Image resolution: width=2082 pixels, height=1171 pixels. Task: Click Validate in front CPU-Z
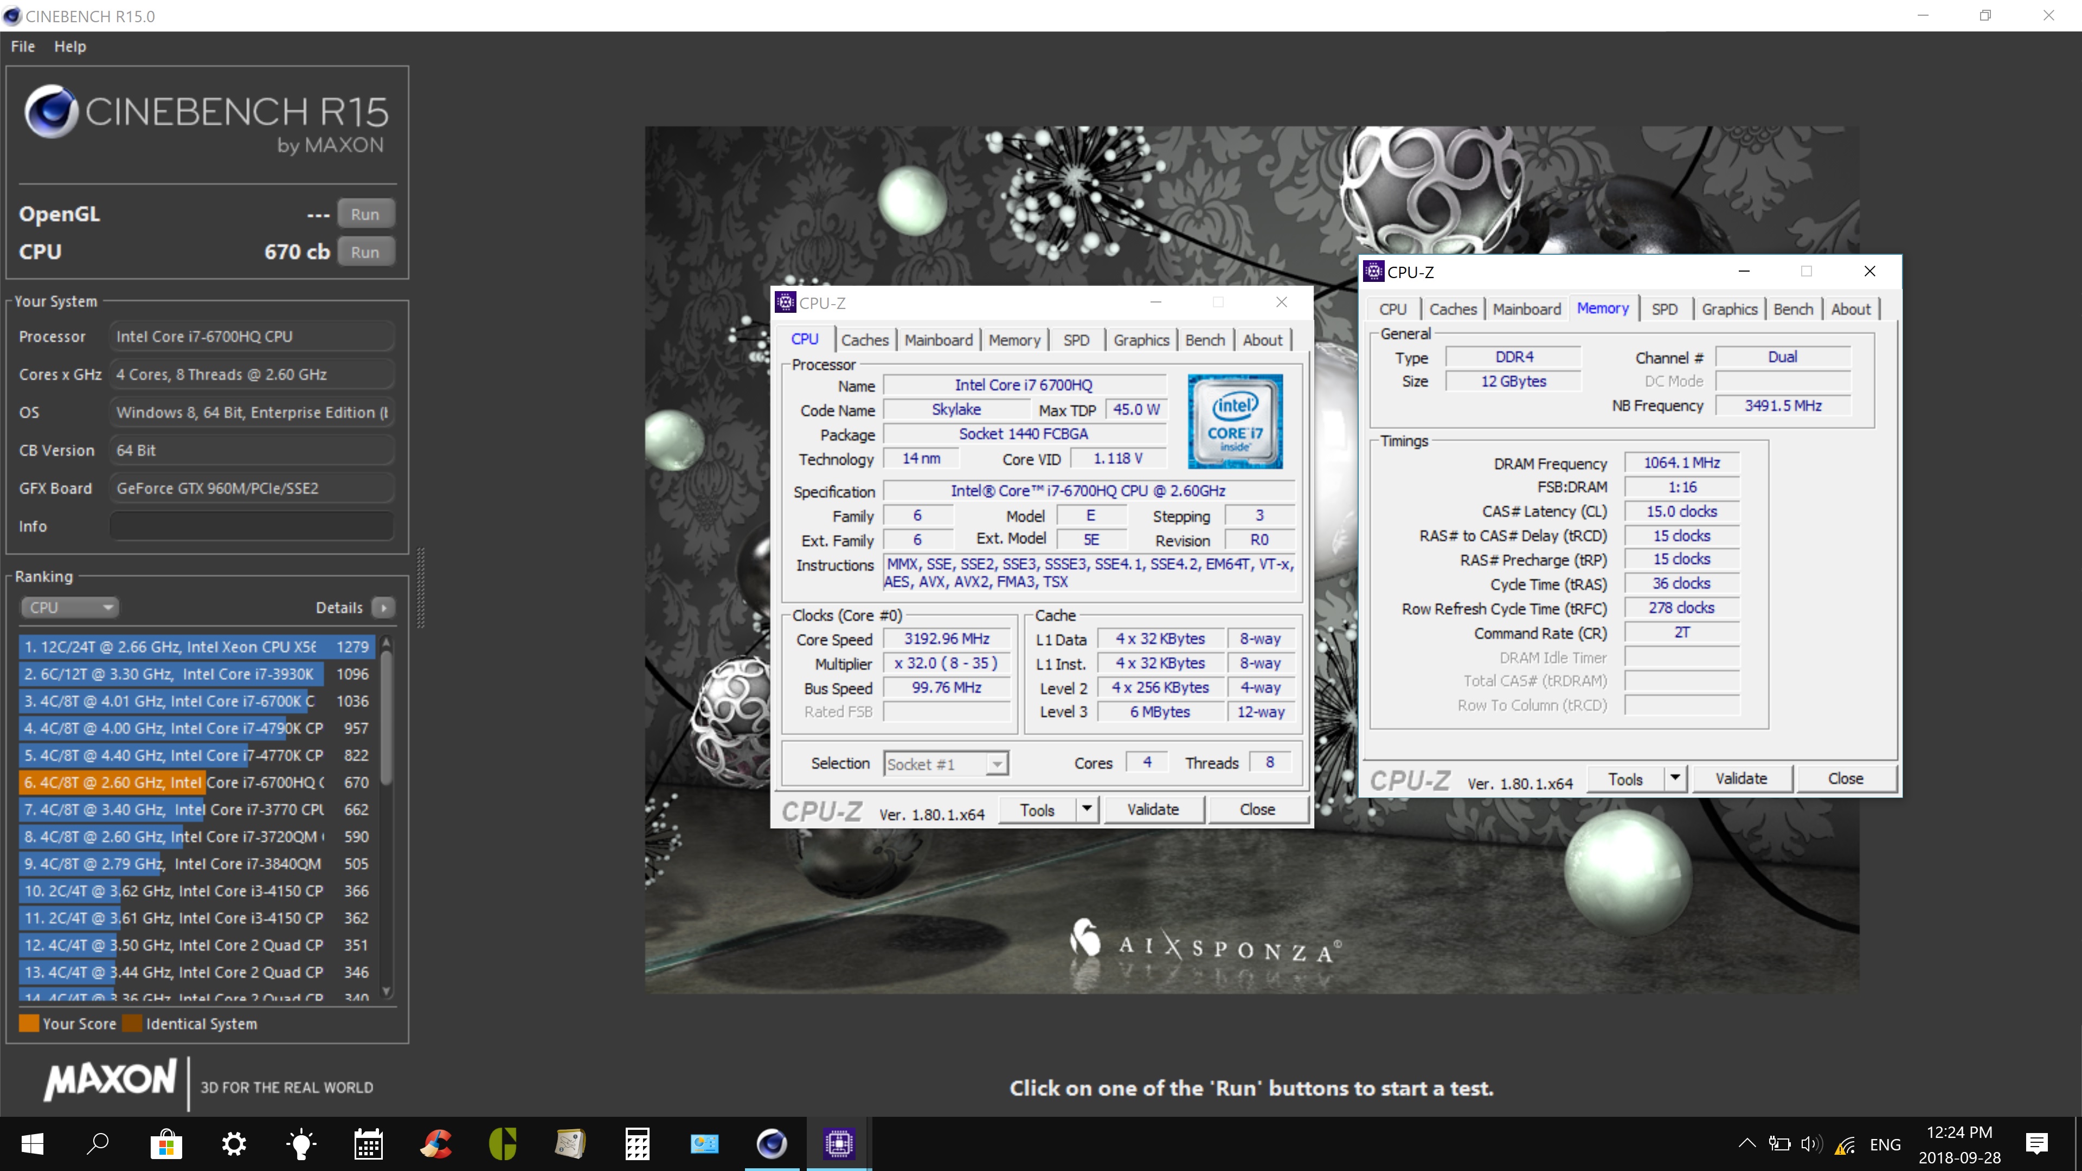coord(1153,810)
